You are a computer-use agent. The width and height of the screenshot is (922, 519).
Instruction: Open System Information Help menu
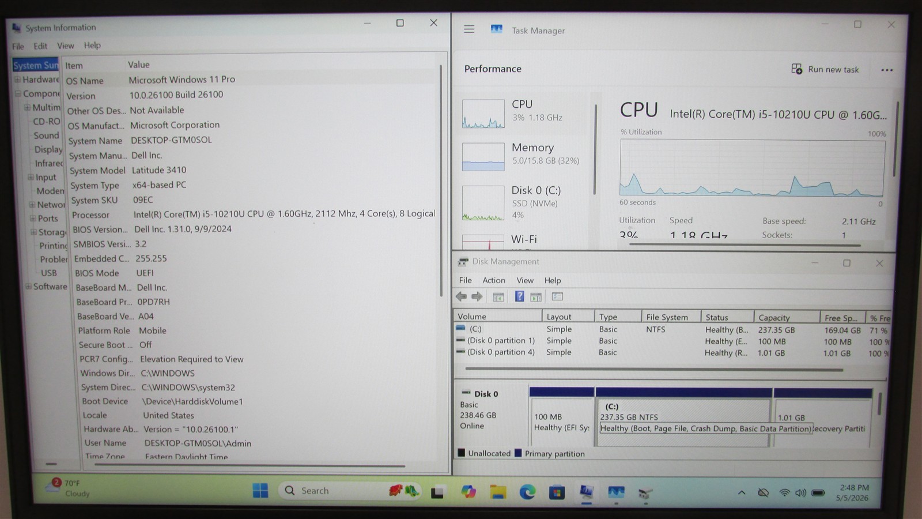[x=92, y=45]
